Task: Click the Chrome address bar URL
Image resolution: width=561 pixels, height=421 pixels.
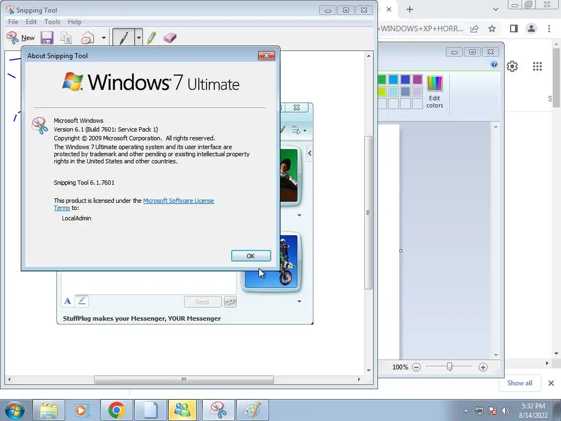Action: (x=421, y=29)
